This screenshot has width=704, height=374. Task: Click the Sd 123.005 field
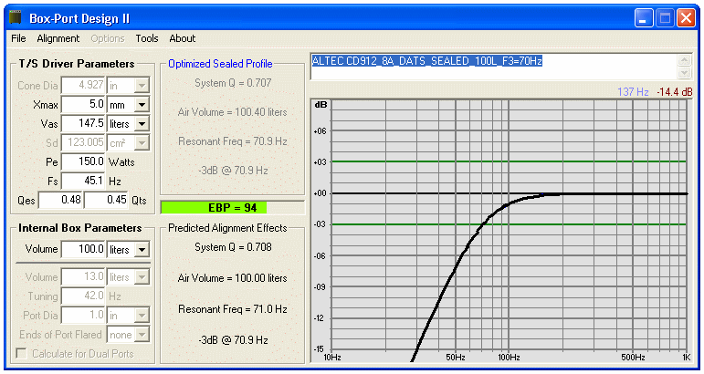tap(83, 142)
